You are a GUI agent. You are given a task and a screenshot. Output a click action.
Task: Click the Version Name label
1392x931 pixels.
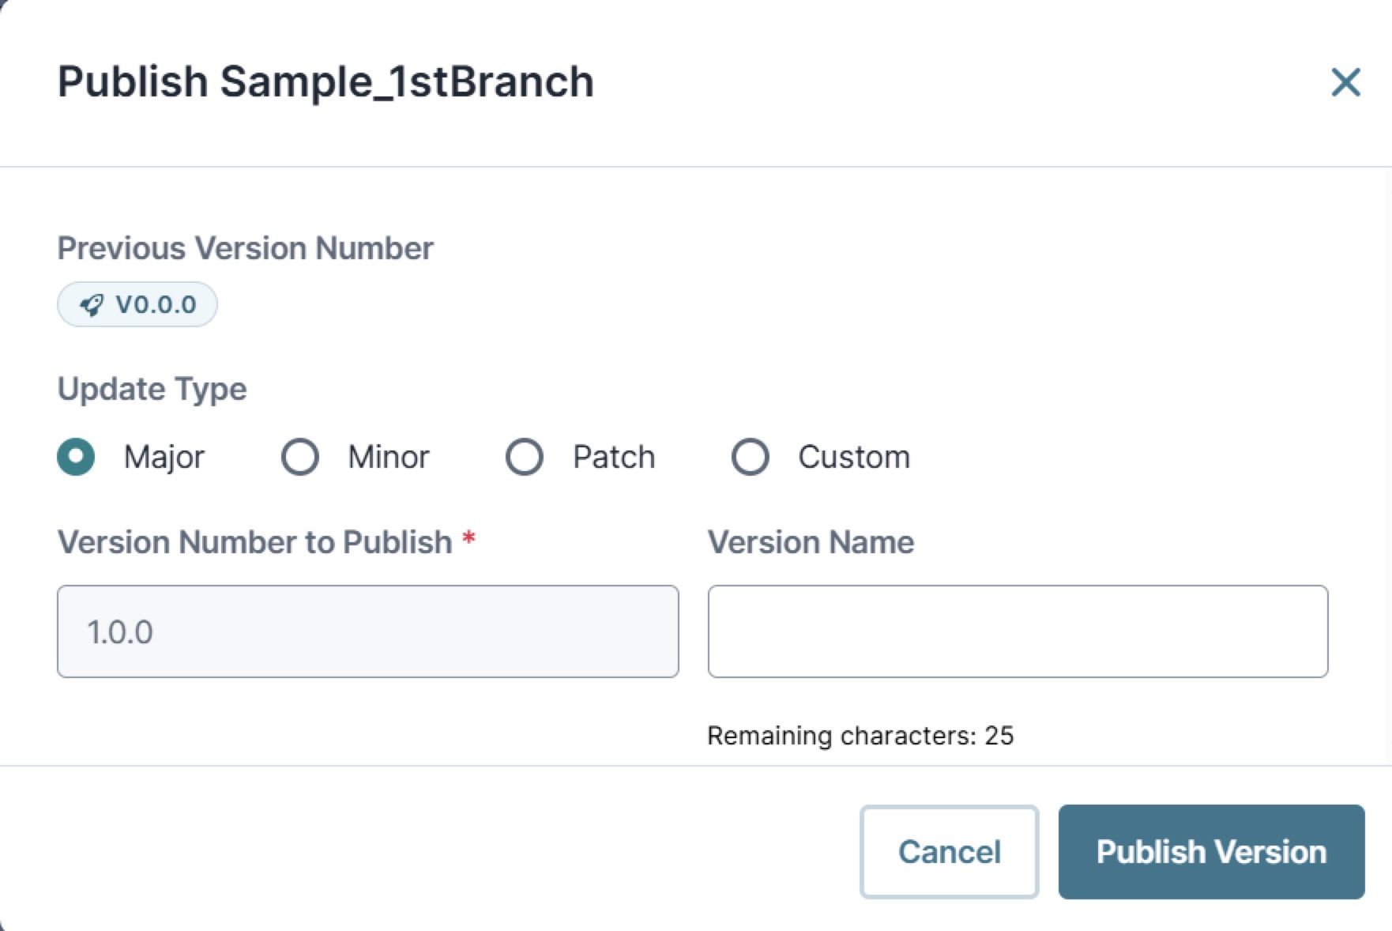point(811,541)
